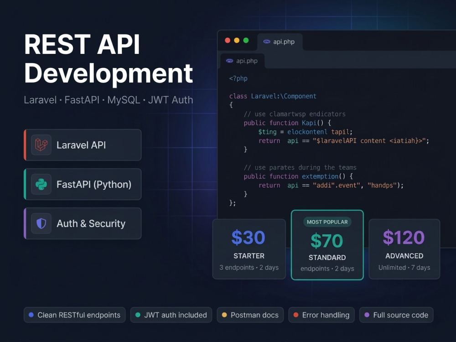Choose the $30 Starter pricing card
Screen dimensions: 456x342
tap(249, 249)
